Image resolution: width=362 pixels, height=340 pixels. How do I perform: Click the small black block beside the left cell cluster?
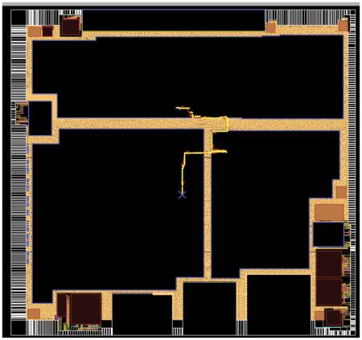click(x=40, y=118)
